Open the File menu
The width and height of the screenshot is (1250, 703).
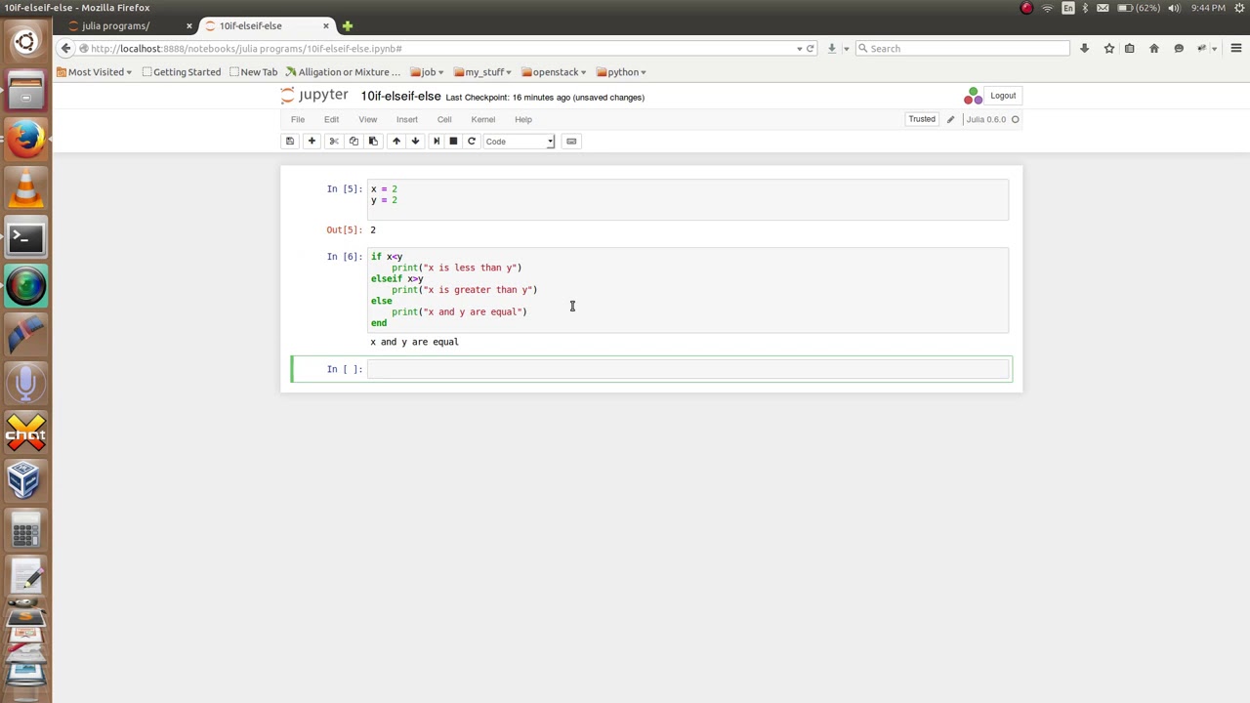[x=298, y=119]
